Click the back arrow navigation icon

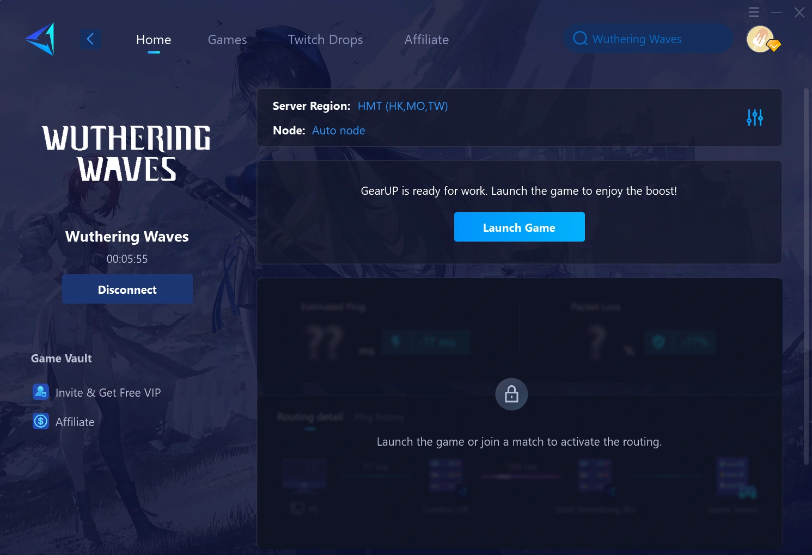pos(90,39)
